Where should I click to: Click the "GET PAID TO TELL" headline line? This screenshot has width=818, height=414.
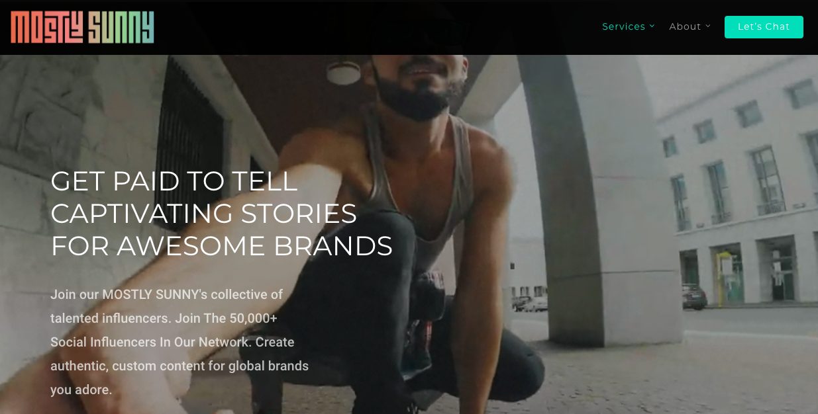coord(174,181)
